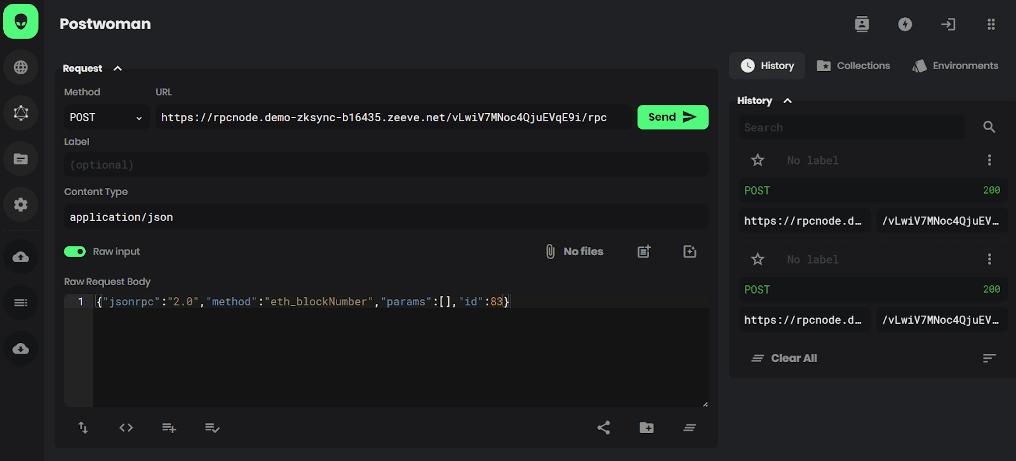Click inside the Raw Request Body editor

401,351
